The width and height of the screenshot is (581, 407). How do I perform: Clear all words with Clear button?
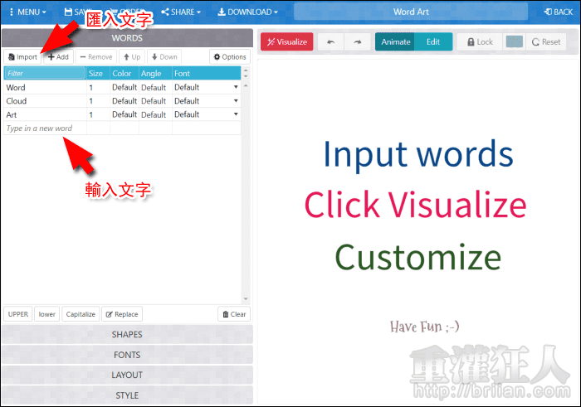coord(233,314)
